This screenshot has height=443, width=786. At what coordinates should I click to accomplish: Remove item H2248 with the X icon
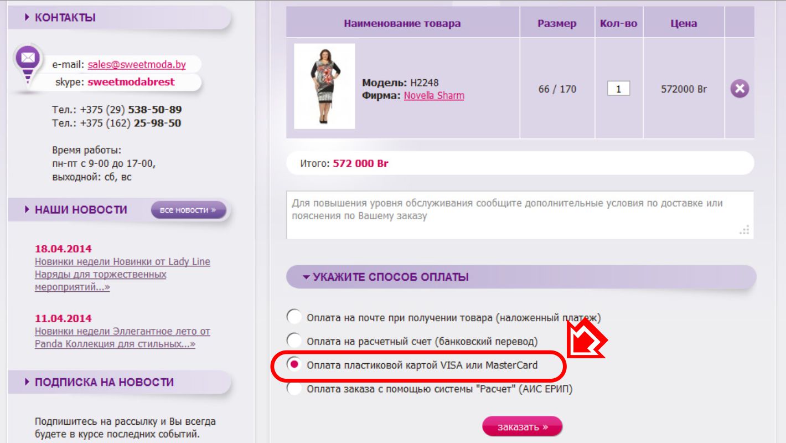pos(740,89)
